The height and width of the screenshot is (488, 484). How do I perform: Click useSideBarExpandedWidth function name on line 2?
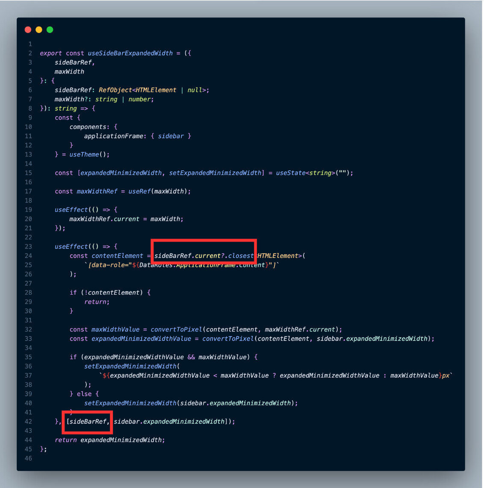[x=130, y=53]
